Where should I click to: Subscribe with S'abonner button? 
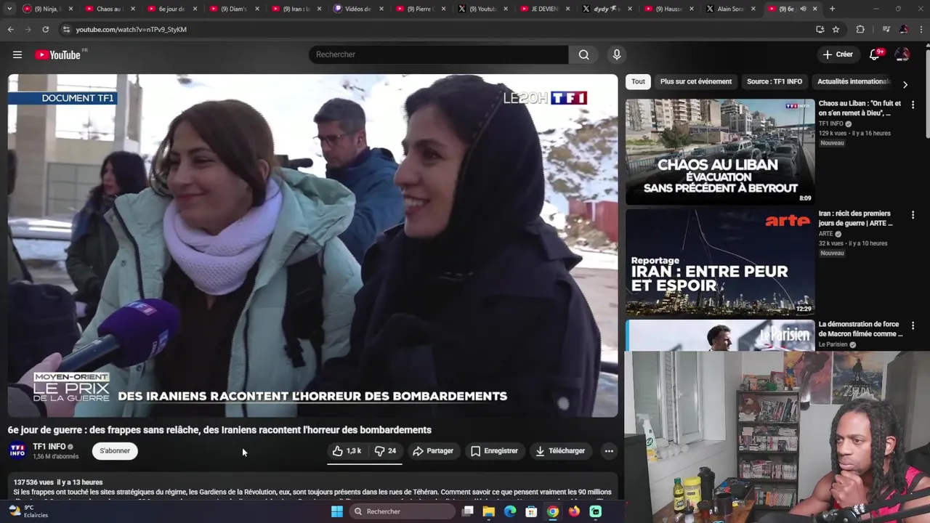(x=115, y=451)
